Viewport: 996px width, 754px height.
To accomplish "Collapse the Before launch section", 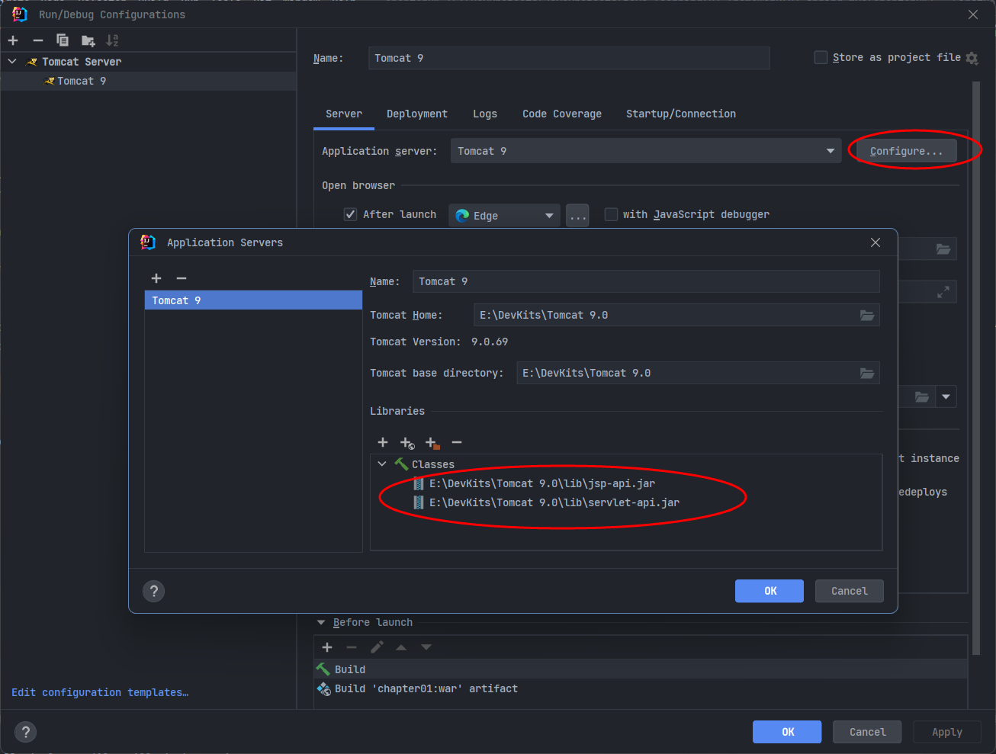I will [321, 623].
